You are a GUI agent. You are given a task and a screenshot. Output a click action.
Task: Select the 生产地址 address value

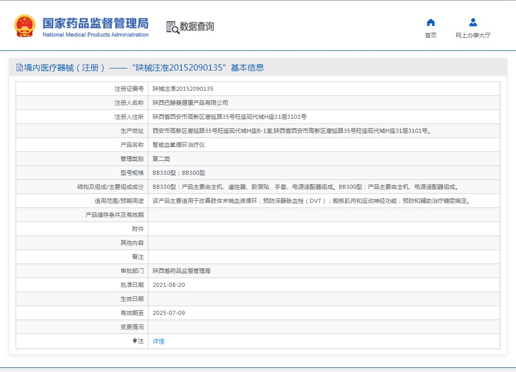pyautogui.click(x=292, y=131)
